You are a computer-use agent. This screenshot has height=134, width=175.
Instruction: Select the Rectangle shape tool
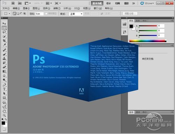point(4,98)
